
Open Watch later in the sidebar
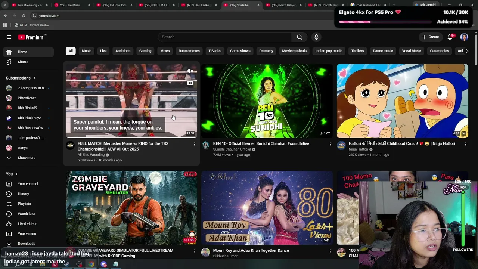[x=28, y=214]
